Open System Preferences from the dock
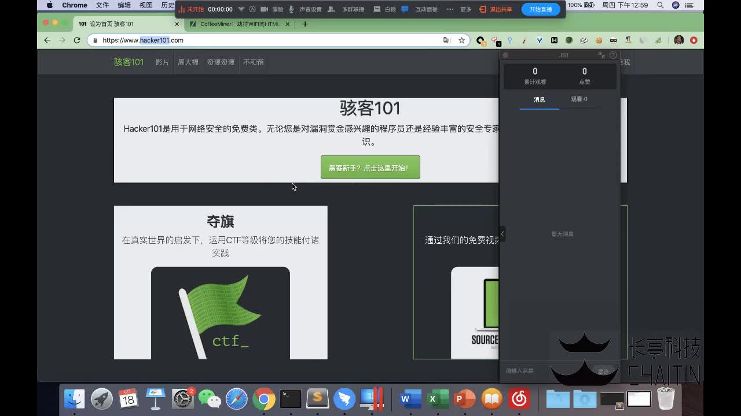 click(183, 399)
